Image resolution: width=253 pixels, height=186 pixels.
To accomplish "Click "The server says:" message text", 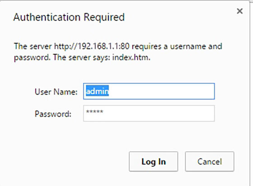I will coord(82,58).
